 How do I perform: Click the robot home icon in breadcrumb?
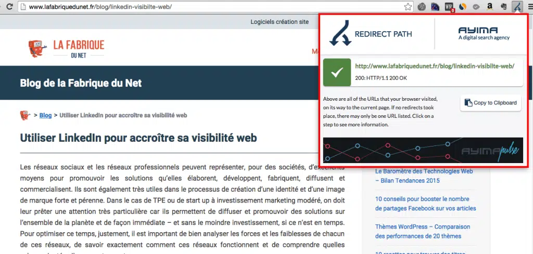coord(24,115)
